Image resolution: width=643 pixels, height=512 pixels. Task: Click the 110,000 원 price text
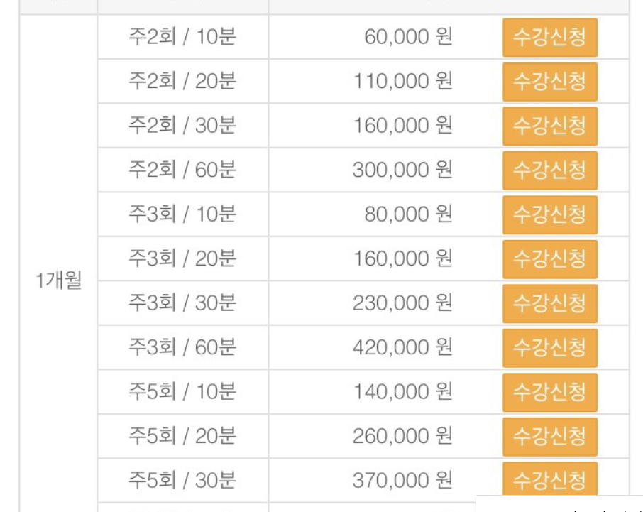[403, 81]
